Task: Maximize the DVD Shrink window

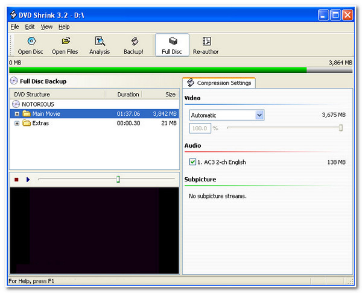Action: click(x=335, y=15)
